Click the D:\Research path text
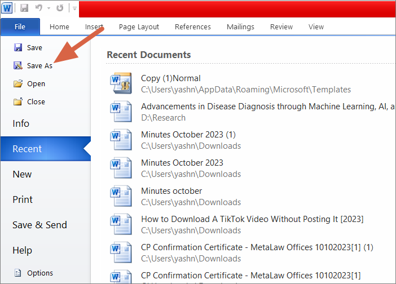 click(163, 118)
